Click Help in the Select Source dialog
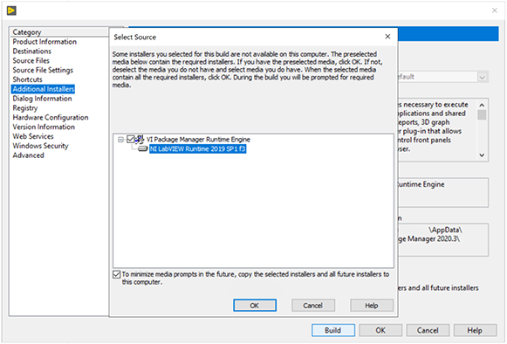 pyautogui.click(x=372, y=306)
